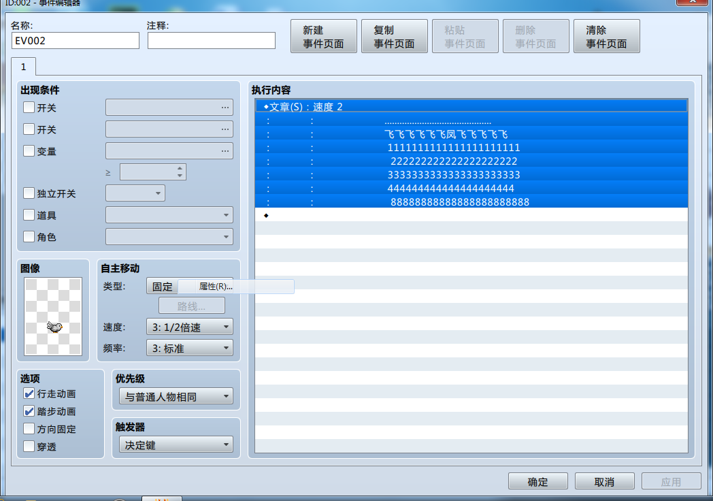Select event page tab 1
713x501 pixels.
[x=24, y=67]
